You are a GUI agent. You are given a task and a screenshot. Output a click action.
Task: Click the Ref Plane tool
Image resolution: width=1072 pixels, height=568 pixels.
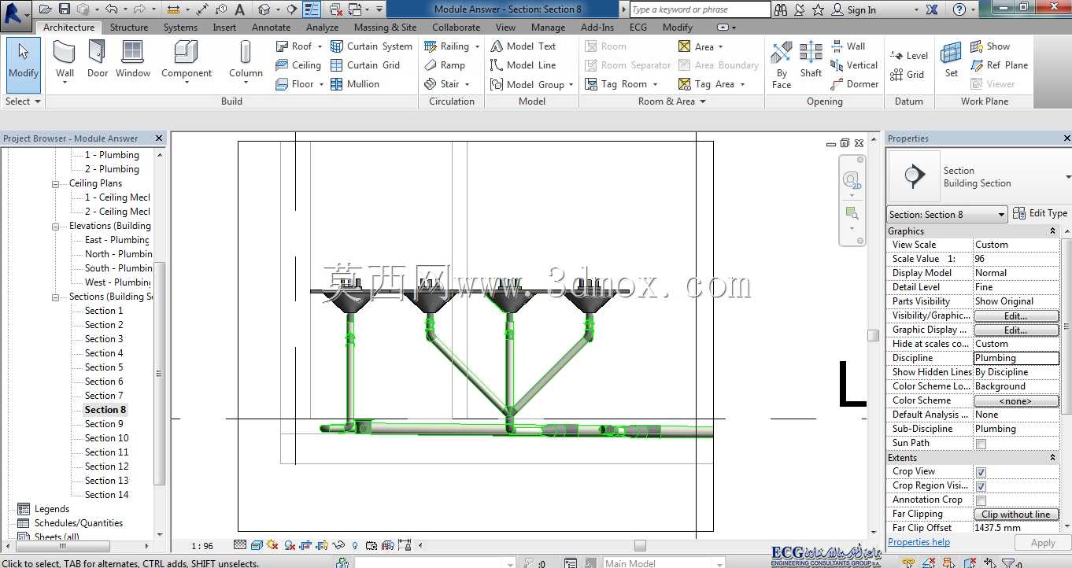pyautogui.click(x=999, y=65)
